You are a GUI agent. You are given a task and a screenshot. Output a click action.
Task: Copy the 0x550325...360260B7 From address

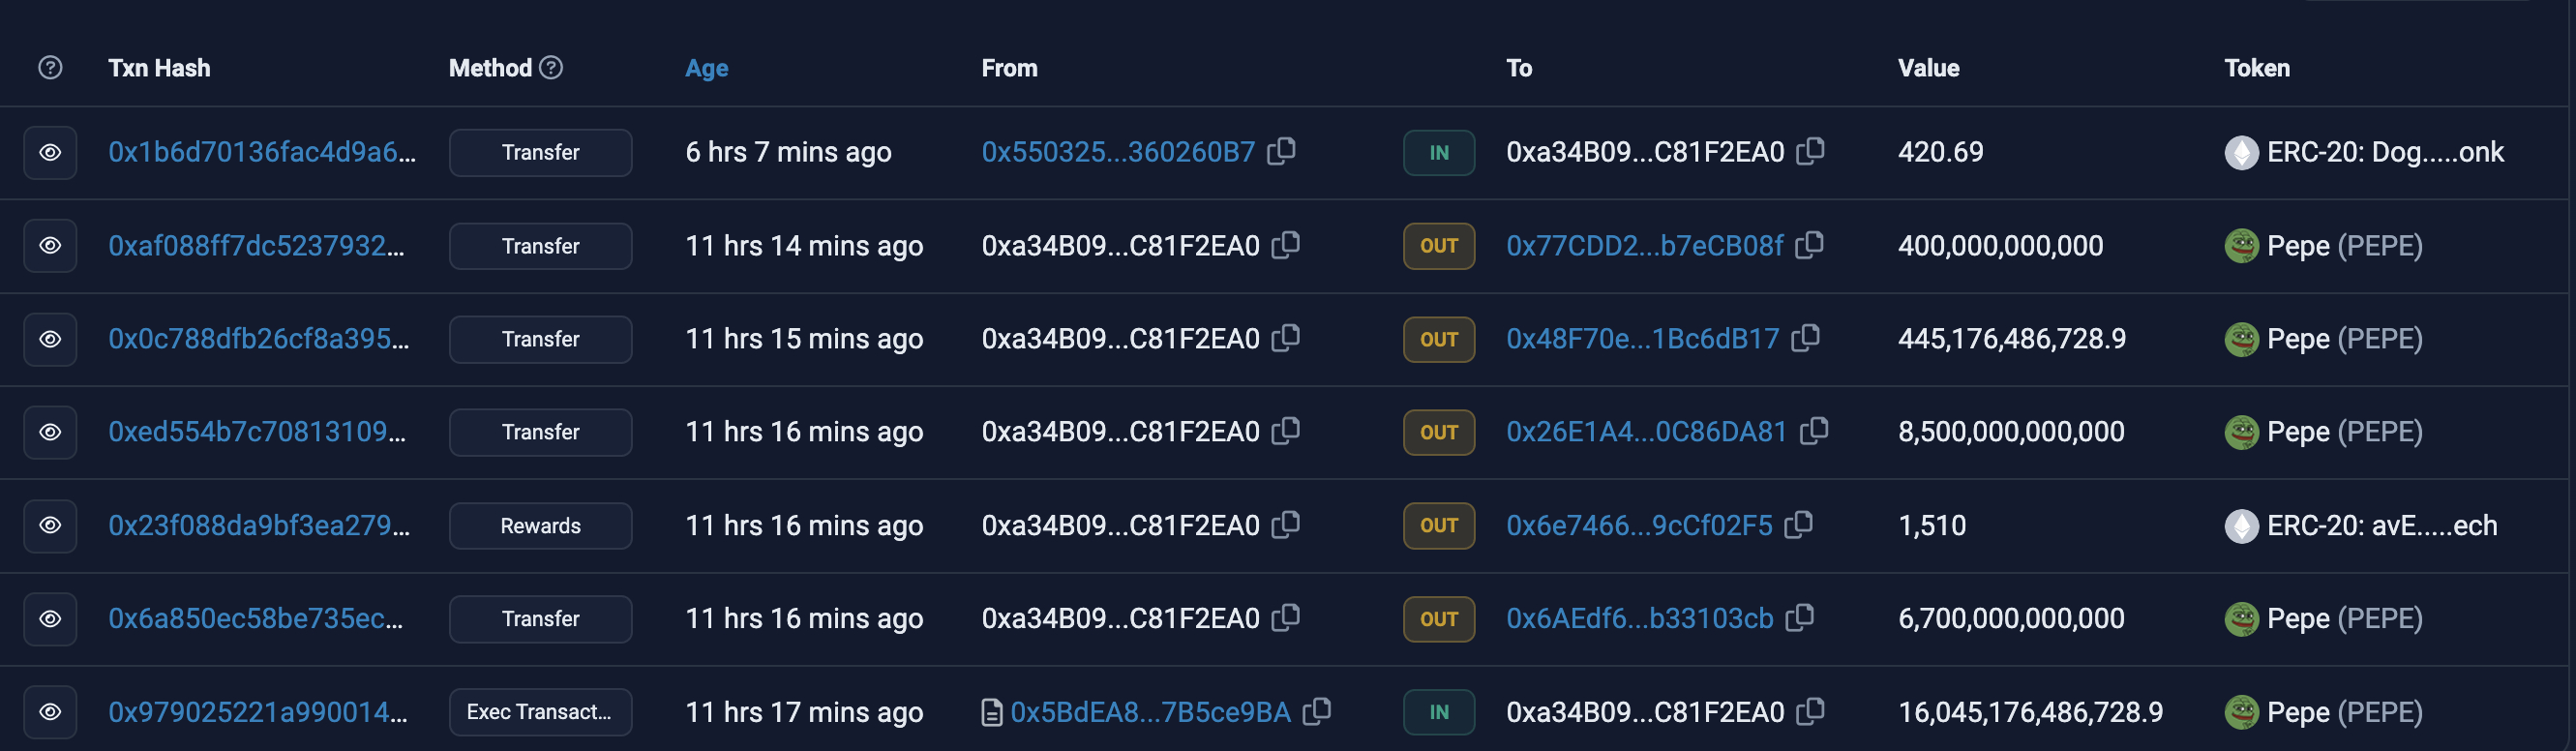pos(1281,151)
